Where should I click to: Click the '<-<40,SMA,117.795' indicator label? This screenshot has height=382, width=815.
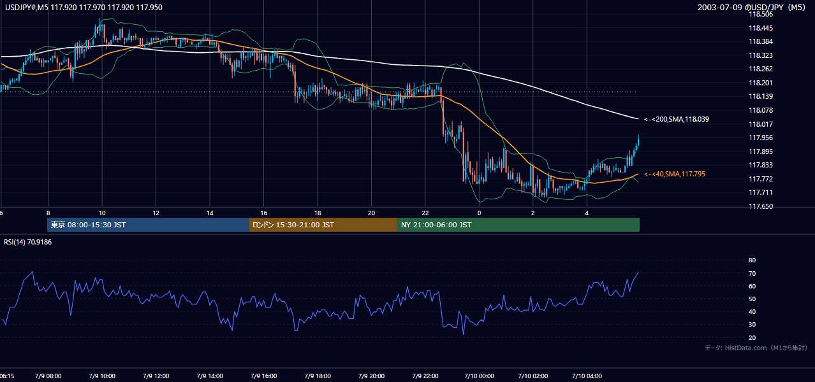click(674, 174)
